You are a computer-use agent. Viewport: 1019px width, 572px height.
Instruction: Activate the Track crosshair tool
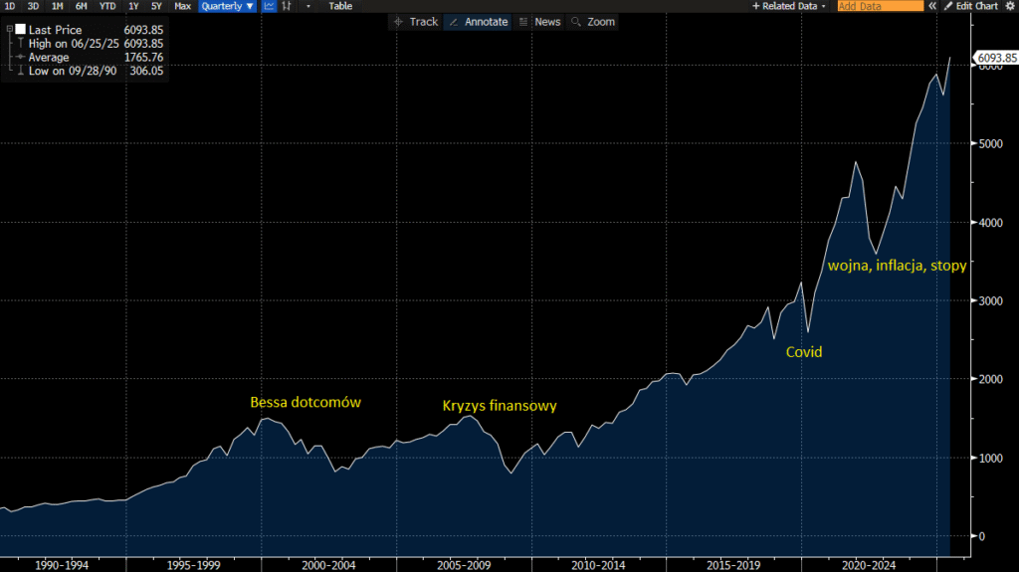415,22
